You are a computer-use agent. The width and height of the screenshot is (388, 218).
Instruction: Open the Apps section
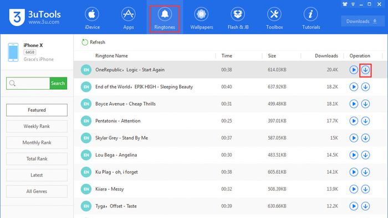click(x=129, y=18)
